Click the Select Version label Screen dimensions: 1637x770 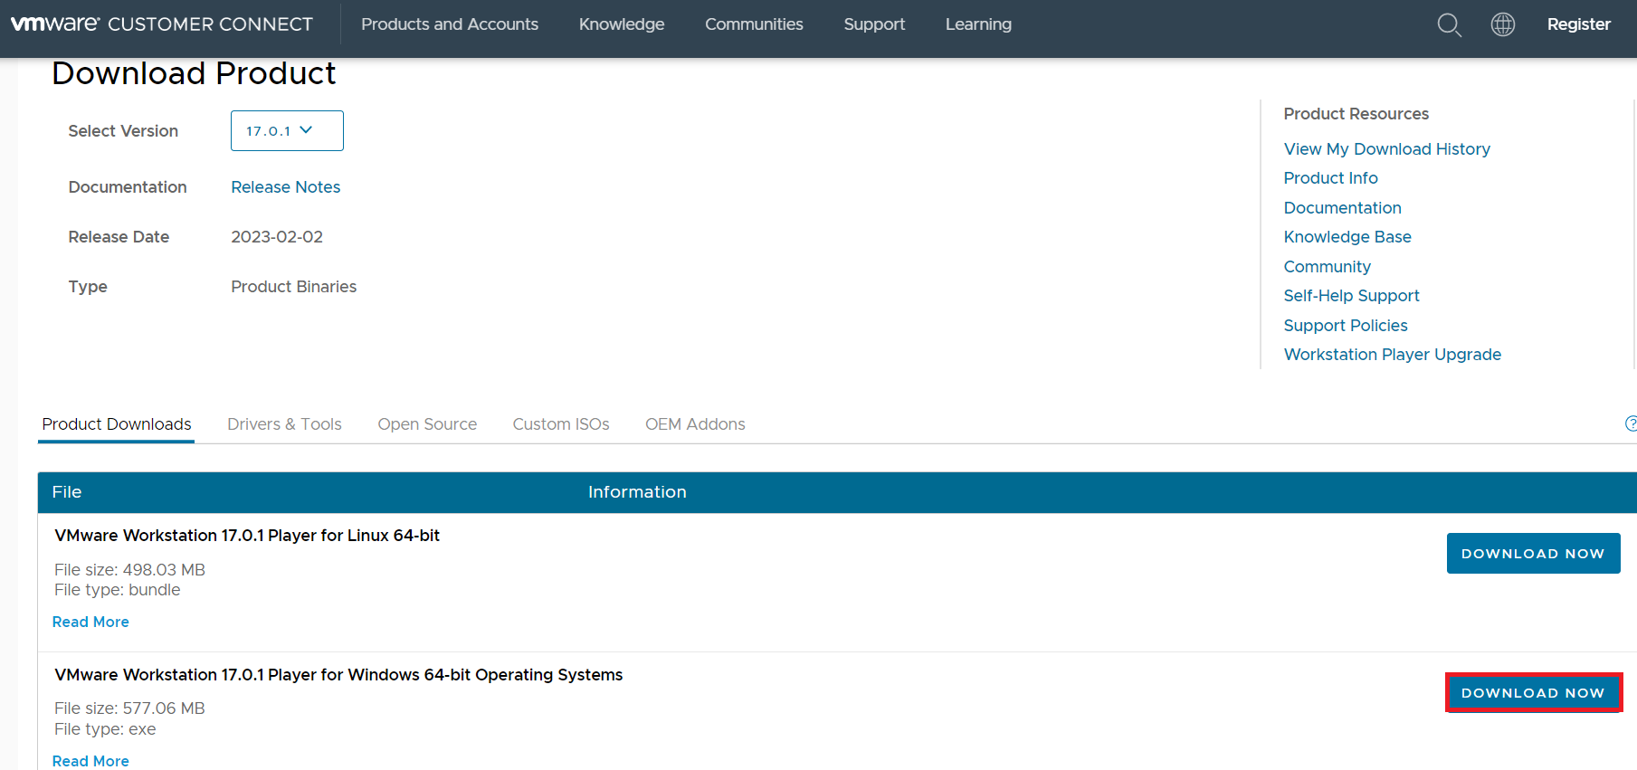click(123, 131)
